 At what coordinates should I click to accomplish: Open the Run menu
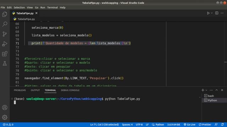[x=43, y=7]
